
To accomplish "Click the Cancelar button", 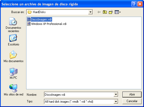I will (x=132, y=101).
